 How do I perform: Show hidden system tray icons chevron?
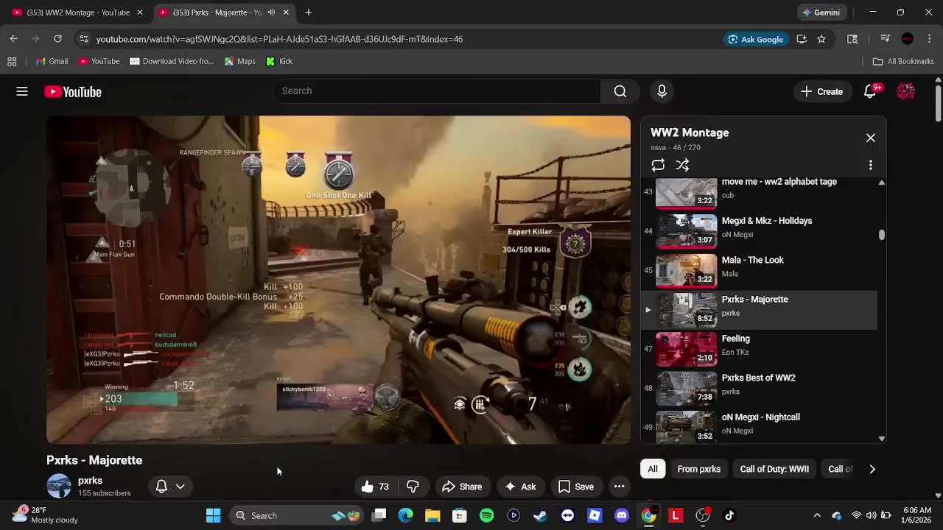(816, 515)
